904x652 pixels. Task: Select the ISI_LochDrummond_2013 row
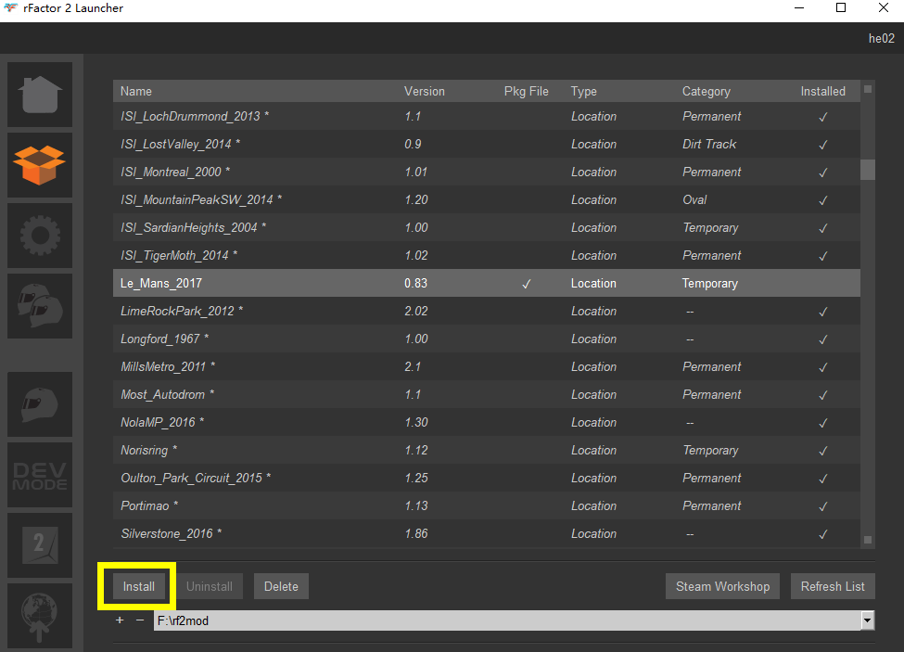tap(487, 116)
